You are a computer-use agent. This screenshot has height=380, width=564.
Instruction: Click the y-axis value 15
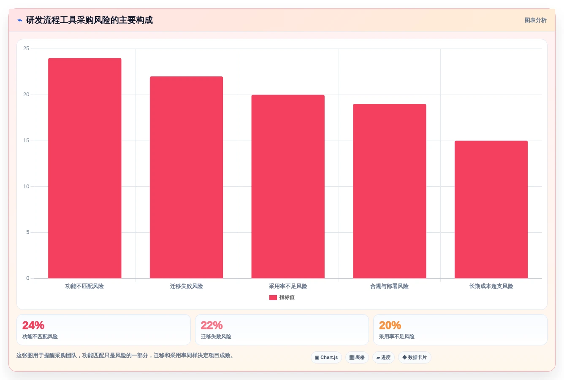pos(26,141)
